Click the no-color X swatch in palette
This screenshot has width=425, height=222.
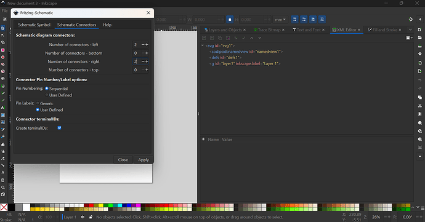[4, 207]
